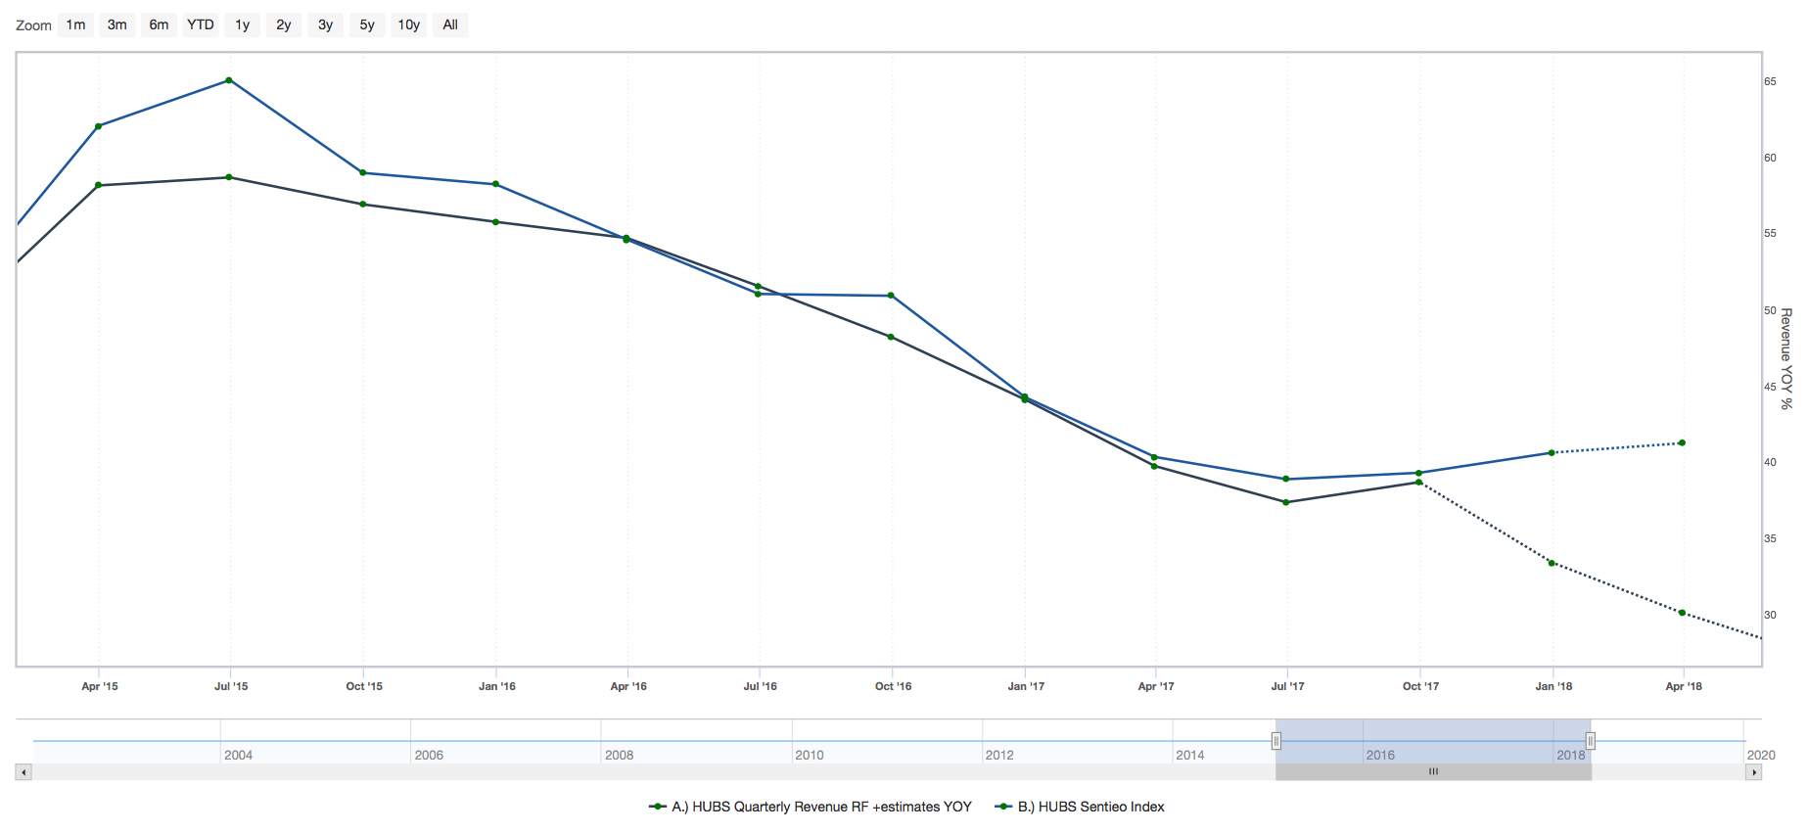This screenshot has width=1808, height=833.
Task: Show All data range
Action: point(450,24)
